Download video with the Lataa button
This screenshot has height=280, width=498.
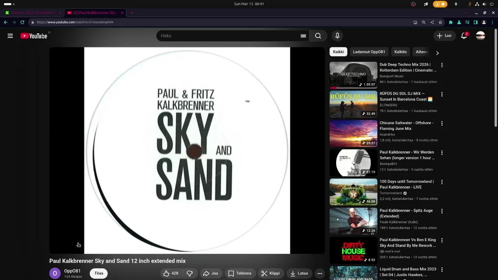pyautogui.click(x=299, y=273)
